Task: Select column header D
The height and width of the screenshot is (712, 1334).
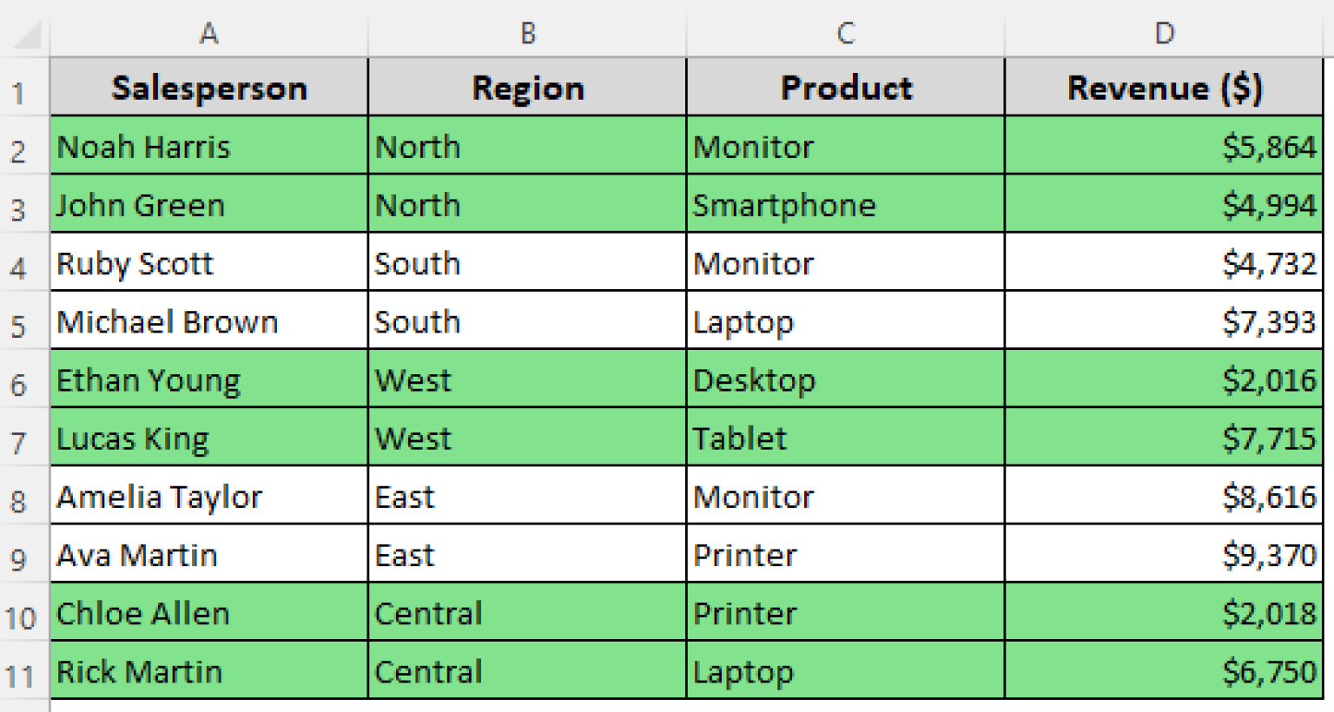Action: [1164, 34]
